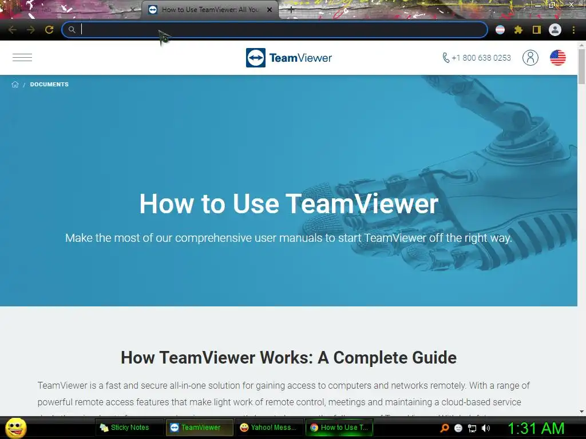Select the How to Use T... taskbar button
The height and width of the screenshot is (439, 586).
pyautogui.click(x=339, y=428)
